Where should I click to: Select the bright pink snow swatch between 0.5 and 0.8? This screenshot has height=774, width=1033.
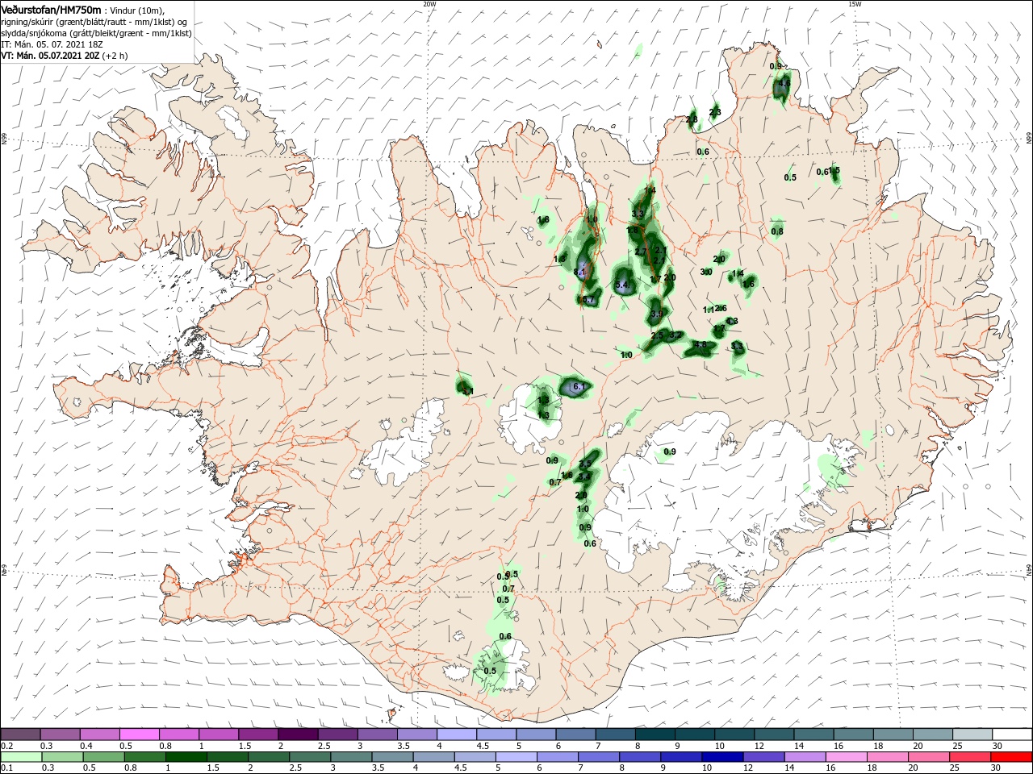tap(139, 734)
